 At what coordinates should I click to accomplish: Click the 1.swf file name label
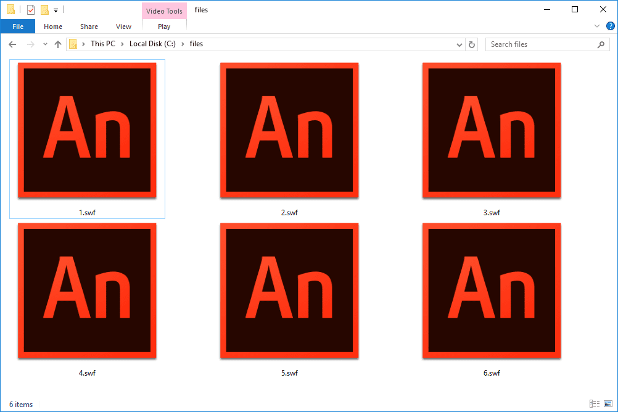[87, 213]
